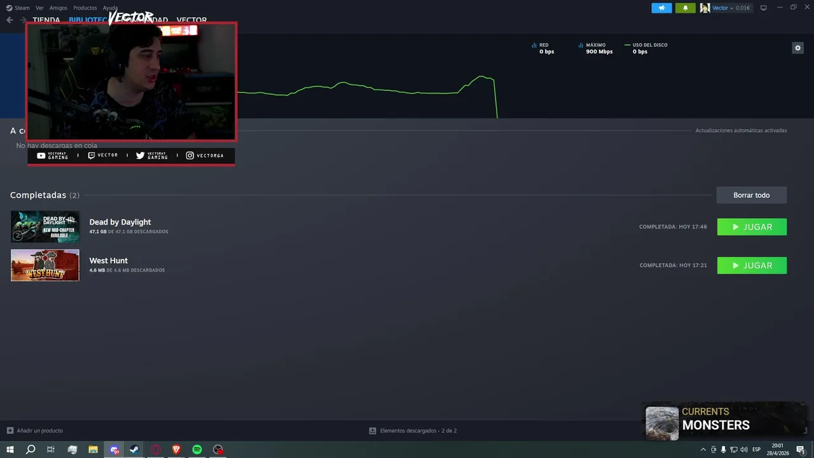Click the Steam taskbar icon
The width and height of the screenshot is (814, 458).
pyautogui.click(x=135, y=450)
